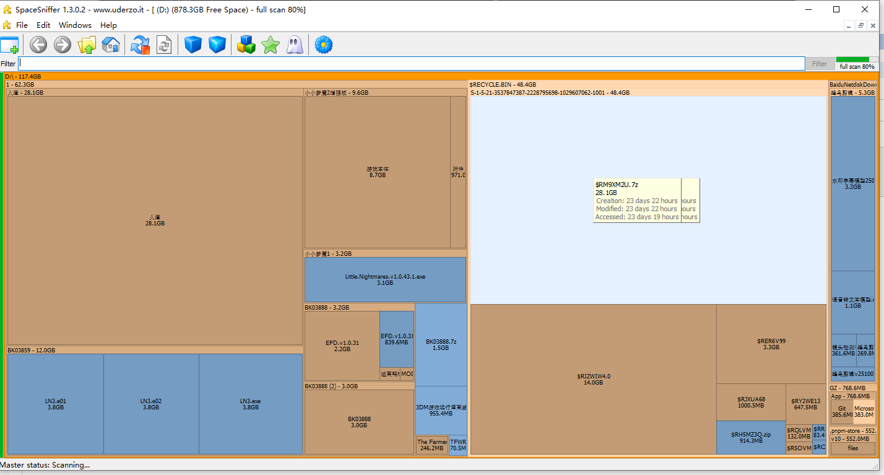Image resolution: width=884 pixels, height=475 pixels.
Task: Go forward with the right arrow
Action: [x=63, y=45]
